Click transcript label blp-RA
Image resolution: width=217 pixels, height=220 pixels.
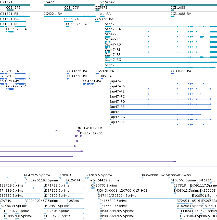click(105, 14)
